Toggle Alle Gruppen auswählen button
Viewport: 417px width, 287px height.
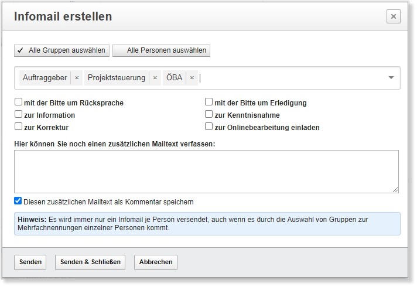(x=61, y=50)
